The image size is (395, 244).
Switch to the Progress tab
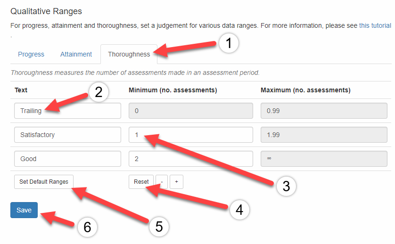(x=31, y=54)
